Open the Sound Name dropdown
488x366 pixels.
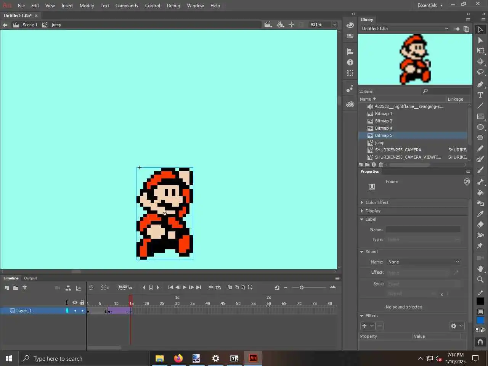pos(423,262)
